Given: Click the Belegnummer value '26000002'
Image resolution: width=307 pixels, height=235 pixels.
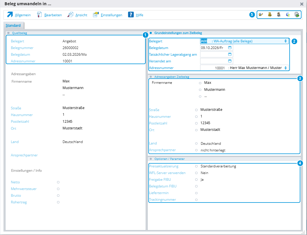Looking at the screenshot, I should [x=70, y=48].
